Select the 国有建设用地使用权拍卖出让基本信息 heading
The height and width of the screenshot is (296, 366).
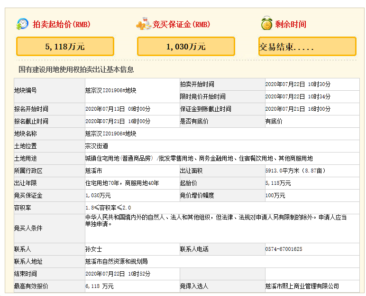click(x=76, y=70)
